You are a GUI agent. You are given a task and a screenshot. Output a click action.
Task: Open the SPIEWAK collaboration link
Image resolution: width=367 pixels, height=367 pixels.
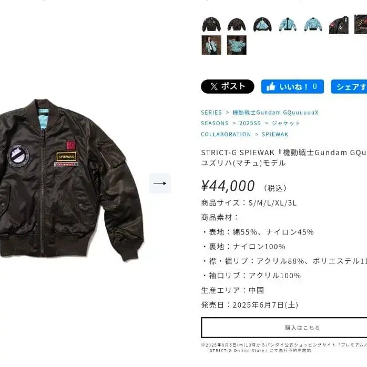[x=275, y=134]
